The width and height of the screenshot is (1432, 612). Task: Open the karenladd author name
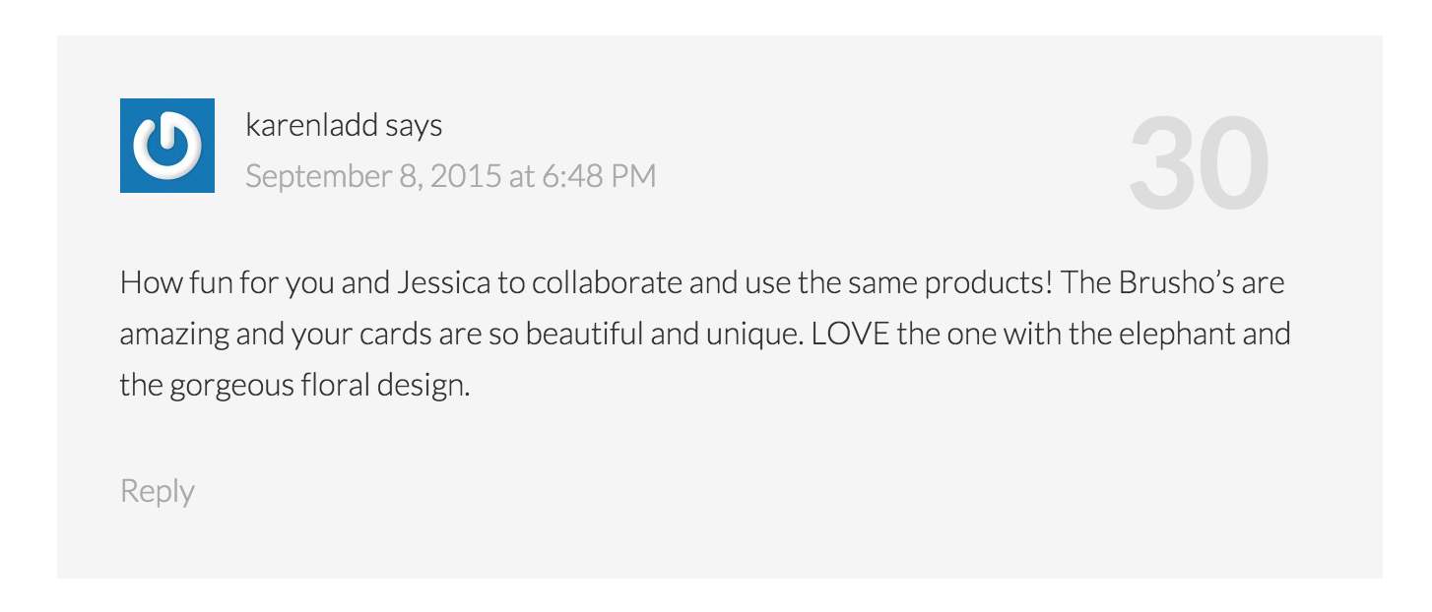click(x=311, y=126)
